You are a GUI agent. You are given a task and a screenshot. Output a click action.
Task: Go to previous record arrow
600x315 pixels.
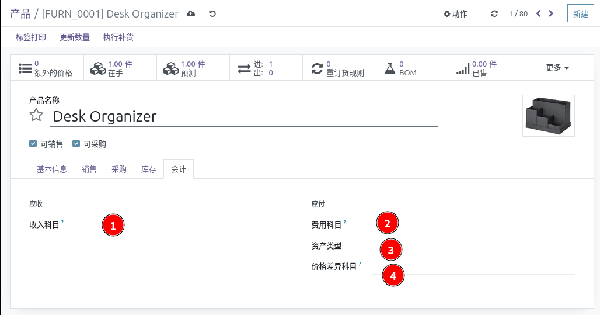[538, 14]
